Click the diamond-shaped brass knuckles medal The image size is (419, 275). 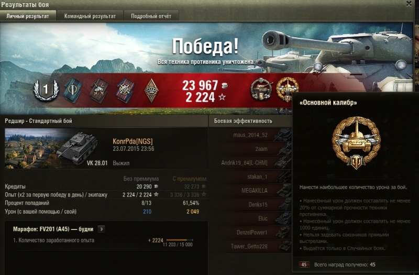click(x=151, y=91)
